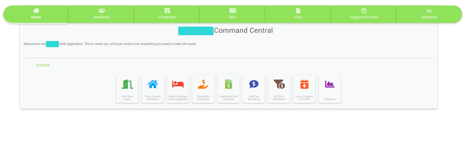Open the purple Statistics chart icon
Viewport: 466px width, 165px height.
tap(330, 84)
